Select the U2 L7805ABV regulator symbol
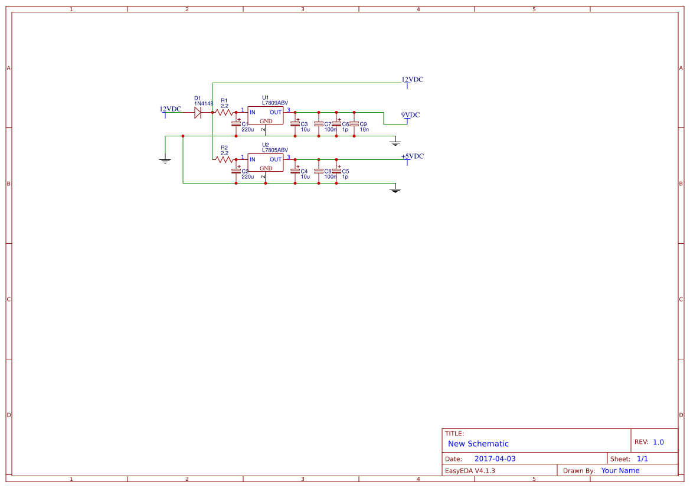The image size is (690, 488). pos(266,163)
